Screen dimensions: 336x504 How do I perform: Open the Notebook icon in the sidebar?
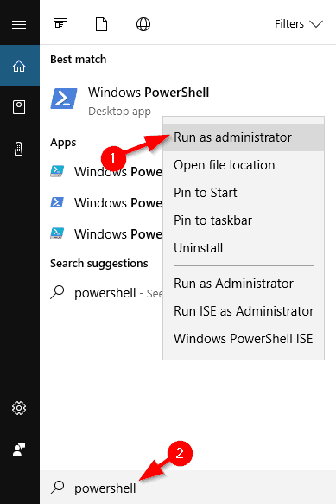pos(19,107)
